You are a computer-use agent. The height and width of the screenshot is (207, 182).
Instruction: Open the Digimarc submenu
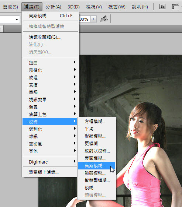(50, 162)
